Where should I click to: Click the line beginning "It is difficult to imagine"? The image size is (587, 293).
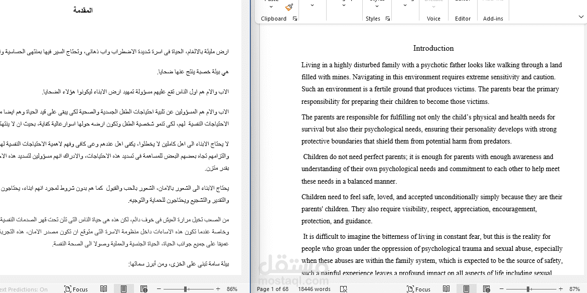pyautogui.click(x=427, y=236)
